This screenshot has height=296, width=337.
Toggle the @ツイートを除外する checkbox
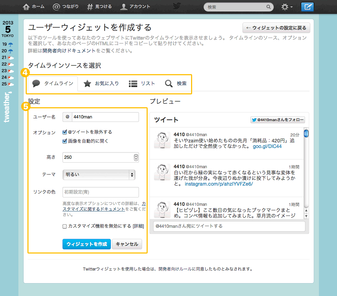[x=65, y=132]
